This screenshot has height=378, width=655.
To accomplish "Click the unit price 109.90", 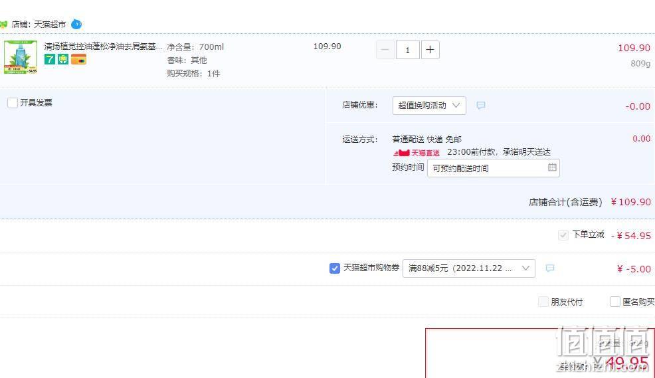I will point(327,47).
